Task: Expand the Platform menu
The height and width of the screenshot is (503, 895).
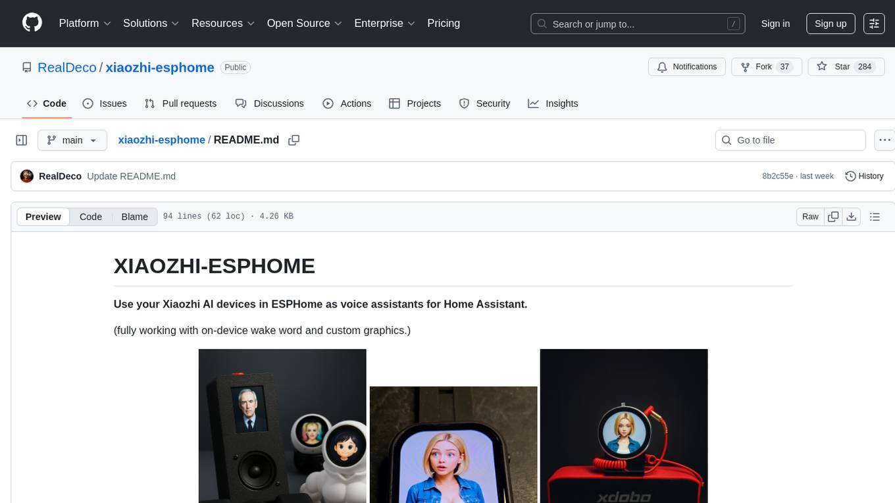Action: [85, 23]
